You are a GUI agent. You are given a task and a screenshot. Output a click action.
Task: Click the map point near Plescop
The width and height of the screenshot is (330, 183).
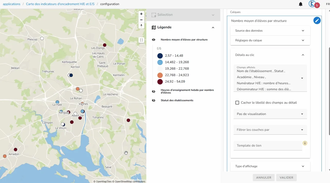[42, 38]
